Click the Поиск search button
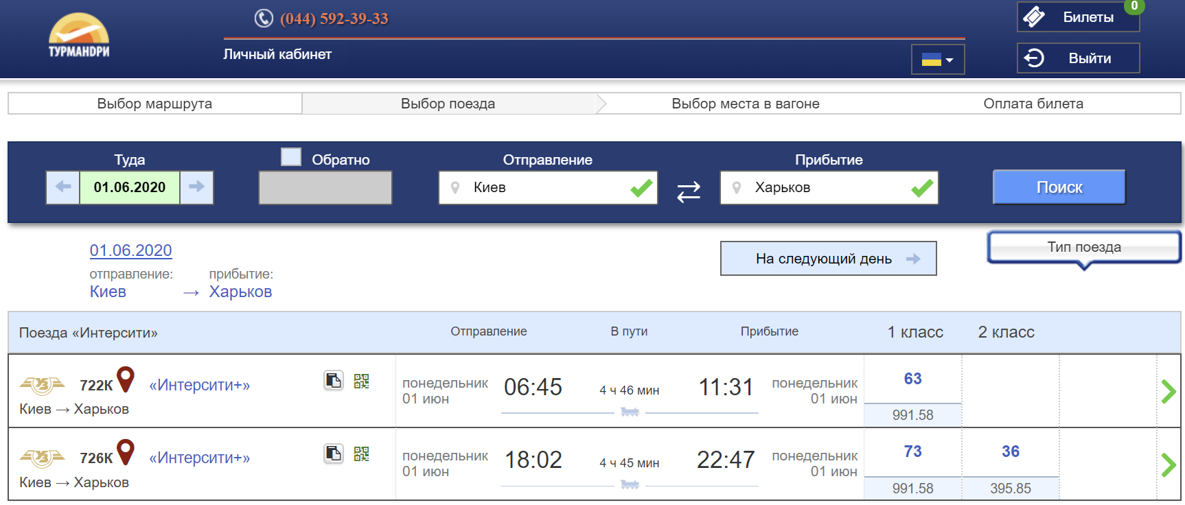The width and height of the screenshot is (1185, 505). (x=1059, y=187)
